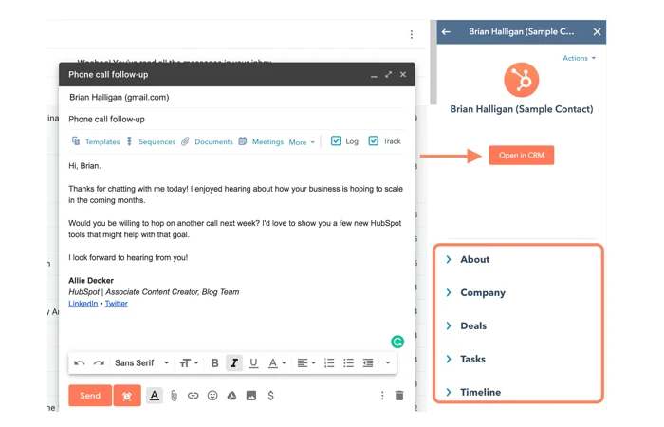
Task: Toggle underline formatting
Action: pyautogui.click(x=253, y=363)
